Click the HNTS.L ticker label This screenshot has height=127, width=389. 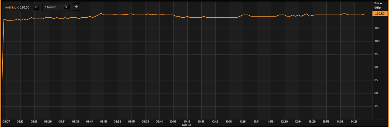(11, 7)
